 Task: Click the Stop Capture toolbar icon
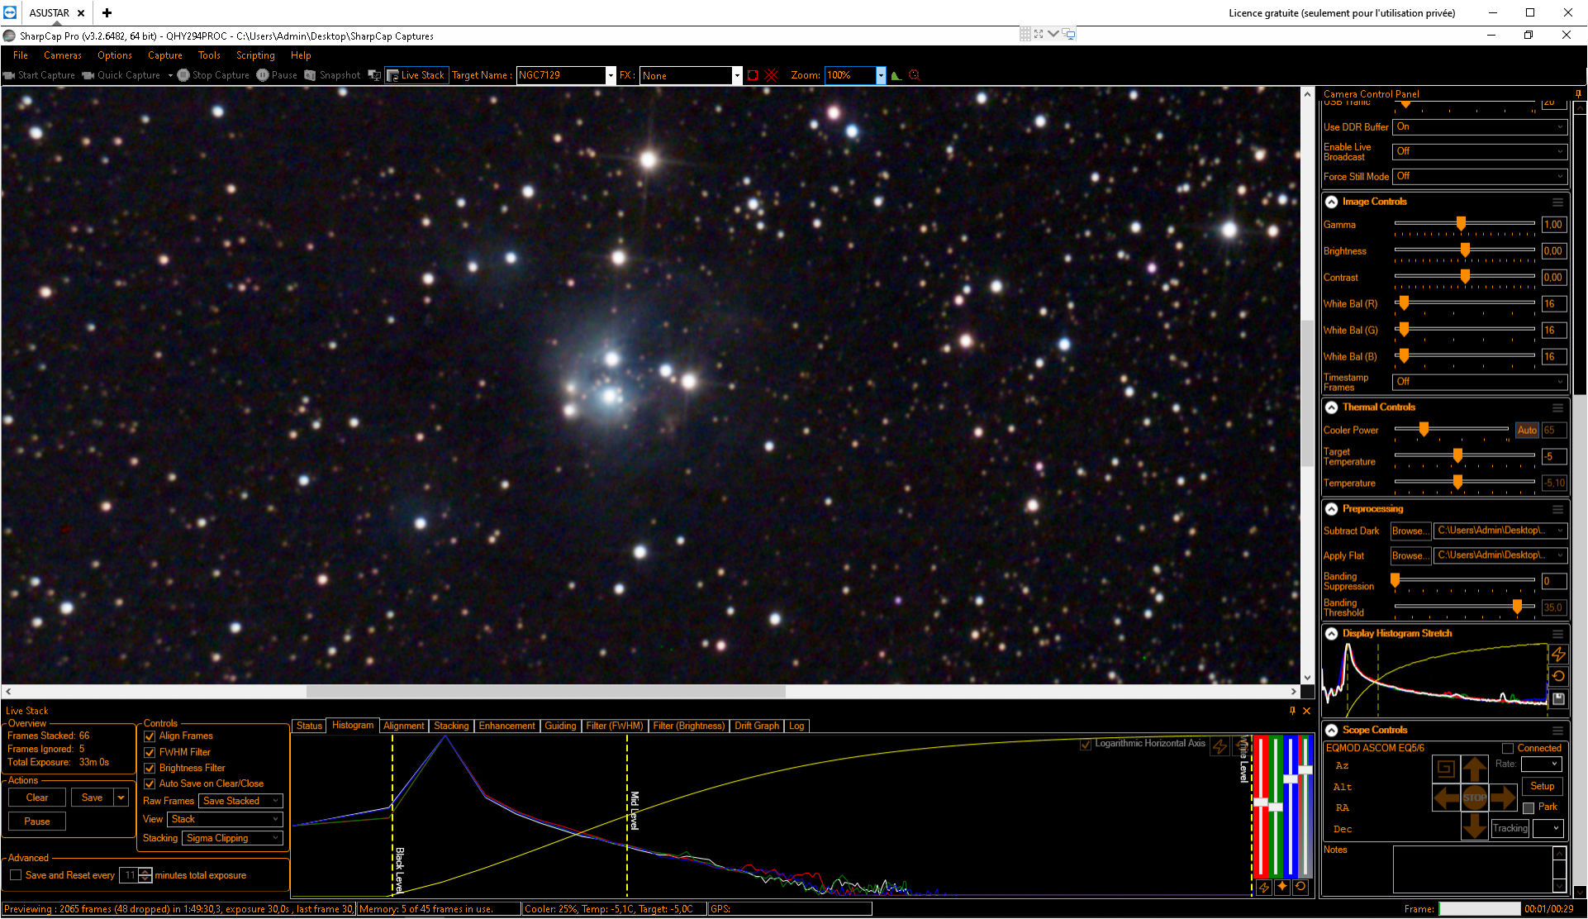(x=183, y=75)
